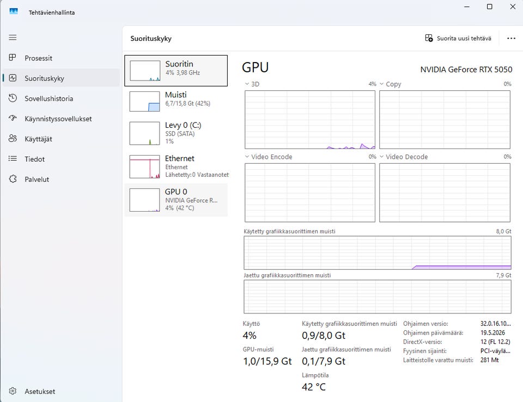Viewport: 523px width, 402px height.
Task: Click the Asetukset gear icon
Action: (13, 391)
